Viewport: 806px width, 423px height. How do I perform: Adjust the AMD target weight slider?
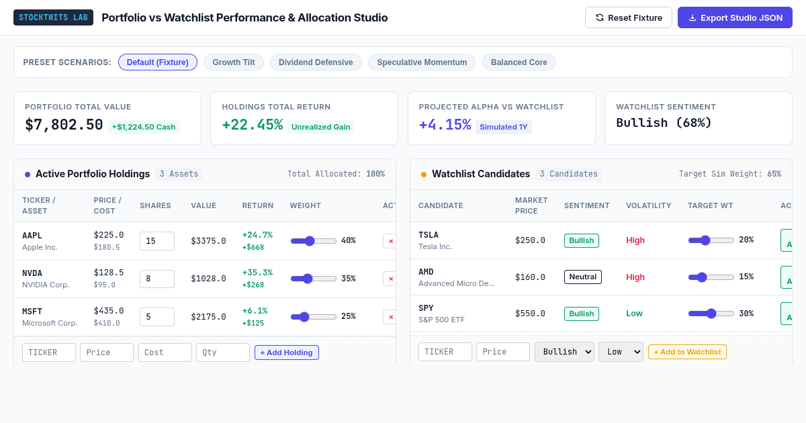(711, 277)
